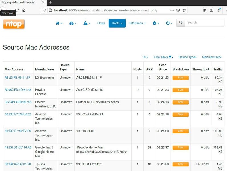Sort table by Traffic column header
This screenshot has height=171, width=227.
[218, 69]
